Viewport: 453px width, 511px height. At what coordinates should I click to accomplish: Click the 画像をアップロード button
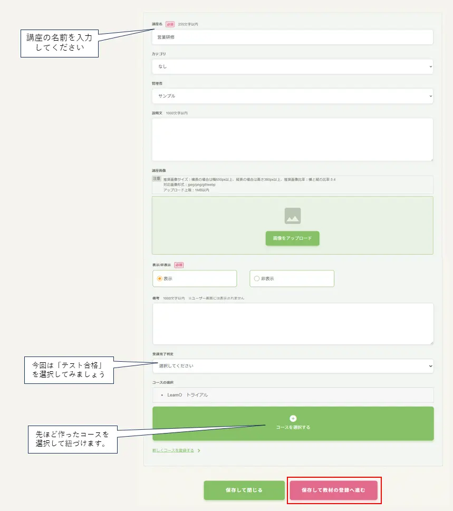tap(292, 238)
